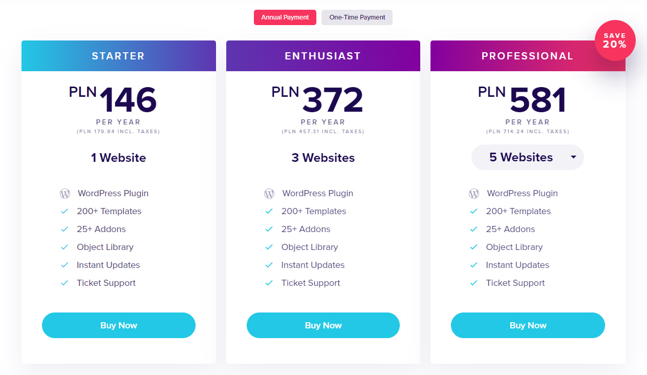Click the Save 20% badge
The image size is (647, 375).
(x=615, y=40)
